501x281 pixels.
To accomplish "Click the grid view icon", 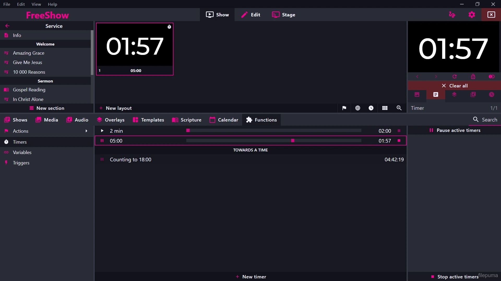I will click(x=385, y=108).
